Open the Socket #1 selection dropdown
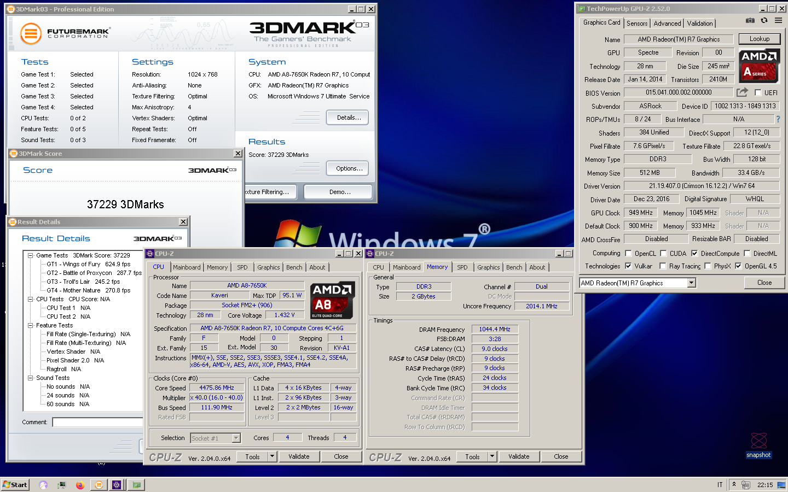 [236, 438]
